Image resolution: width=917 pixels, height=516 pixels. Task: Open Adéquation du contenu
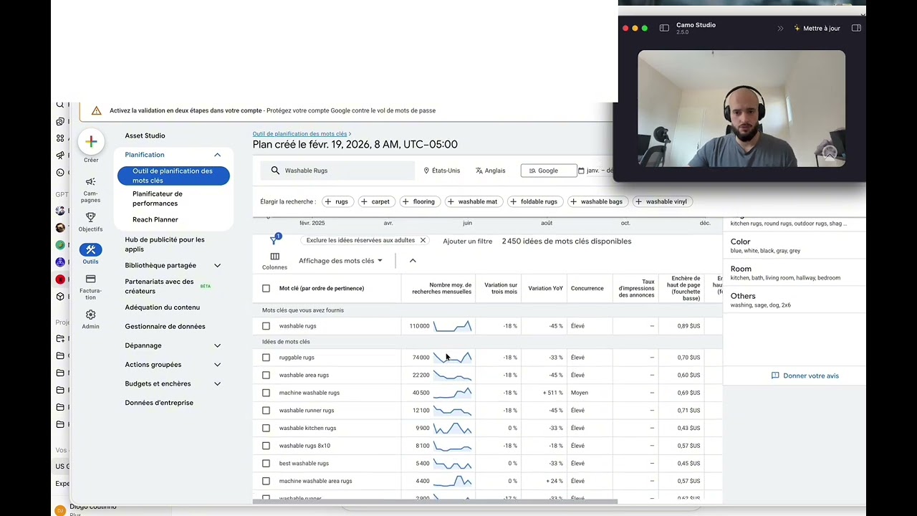pyautogui.click(x=163, y=307)
